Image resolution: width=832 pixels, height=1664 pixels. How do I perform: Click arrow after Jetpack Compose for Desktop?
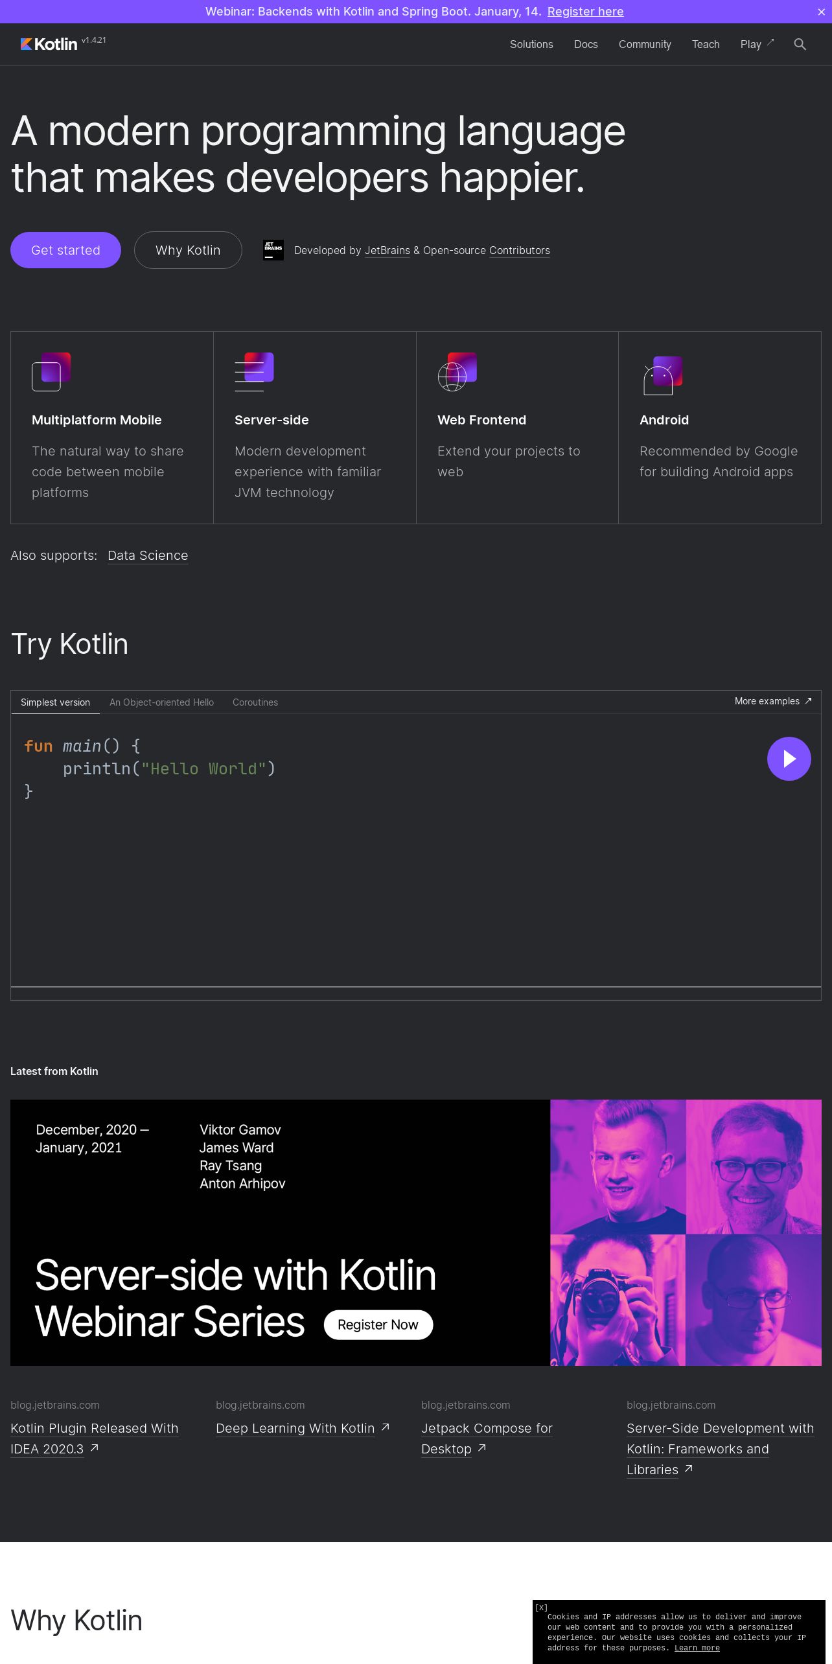tap(482, 1448)
